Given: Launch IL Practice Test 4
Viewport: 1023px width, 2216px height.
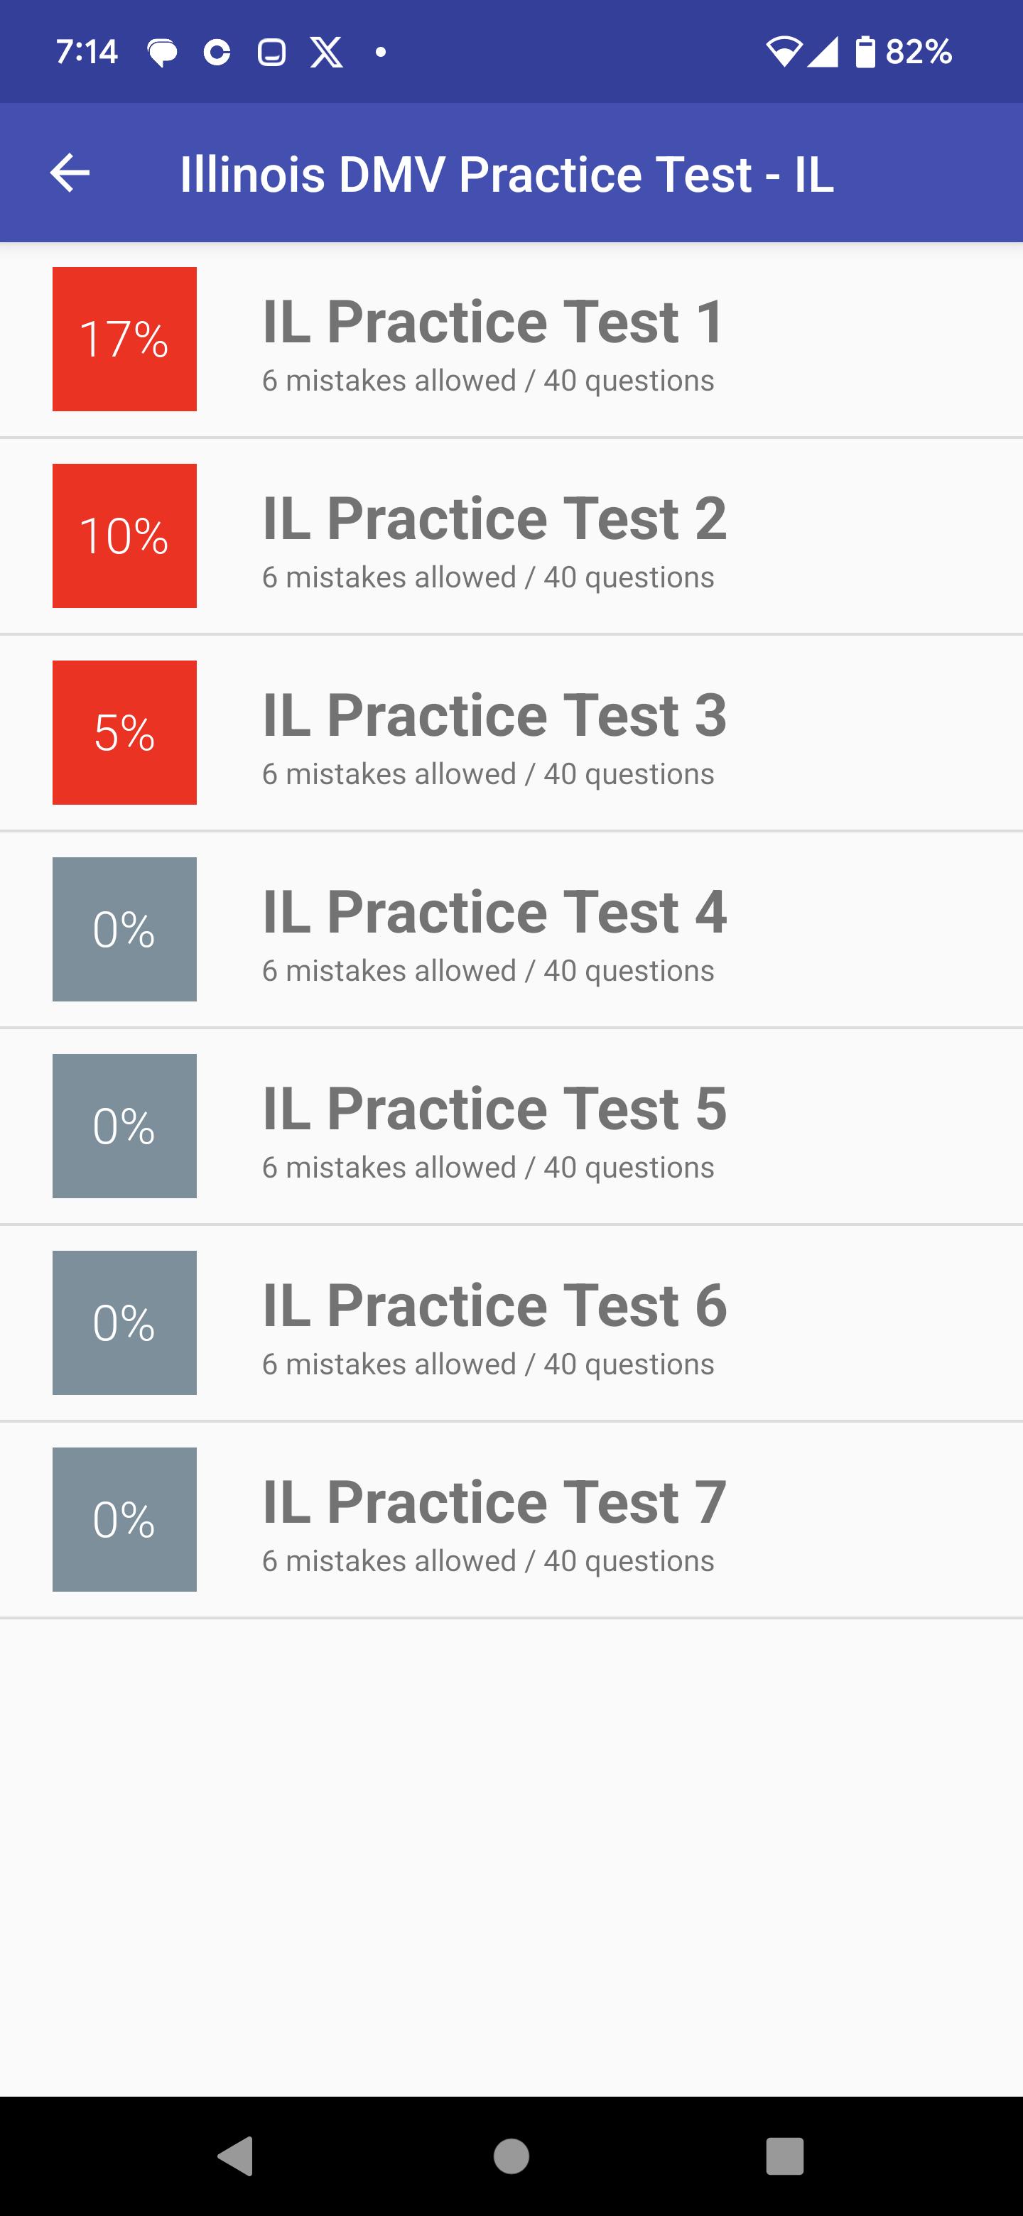Looking at the screenshot, I should 511,930.
